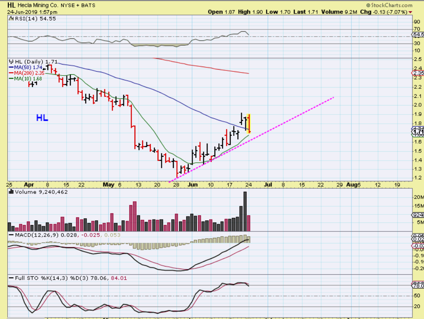Click the MACD signal value '-0.025'

[x=91, y=235]
